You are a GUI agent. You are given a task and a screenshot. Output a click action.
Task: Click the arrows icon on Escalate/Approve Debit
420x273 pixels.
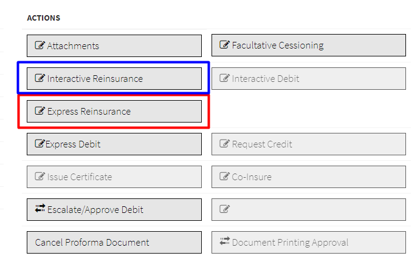[40, 209]
